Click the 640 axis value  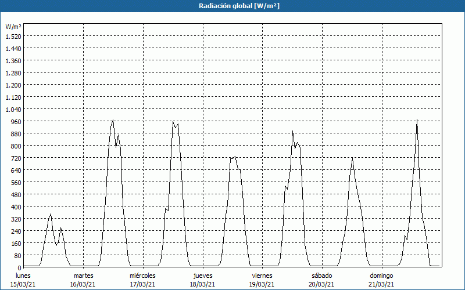[x=16, y=170]
